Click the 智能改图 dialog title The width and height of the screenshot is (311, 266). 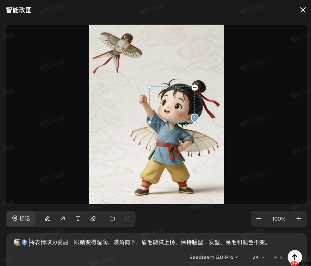tap(19, 10)
